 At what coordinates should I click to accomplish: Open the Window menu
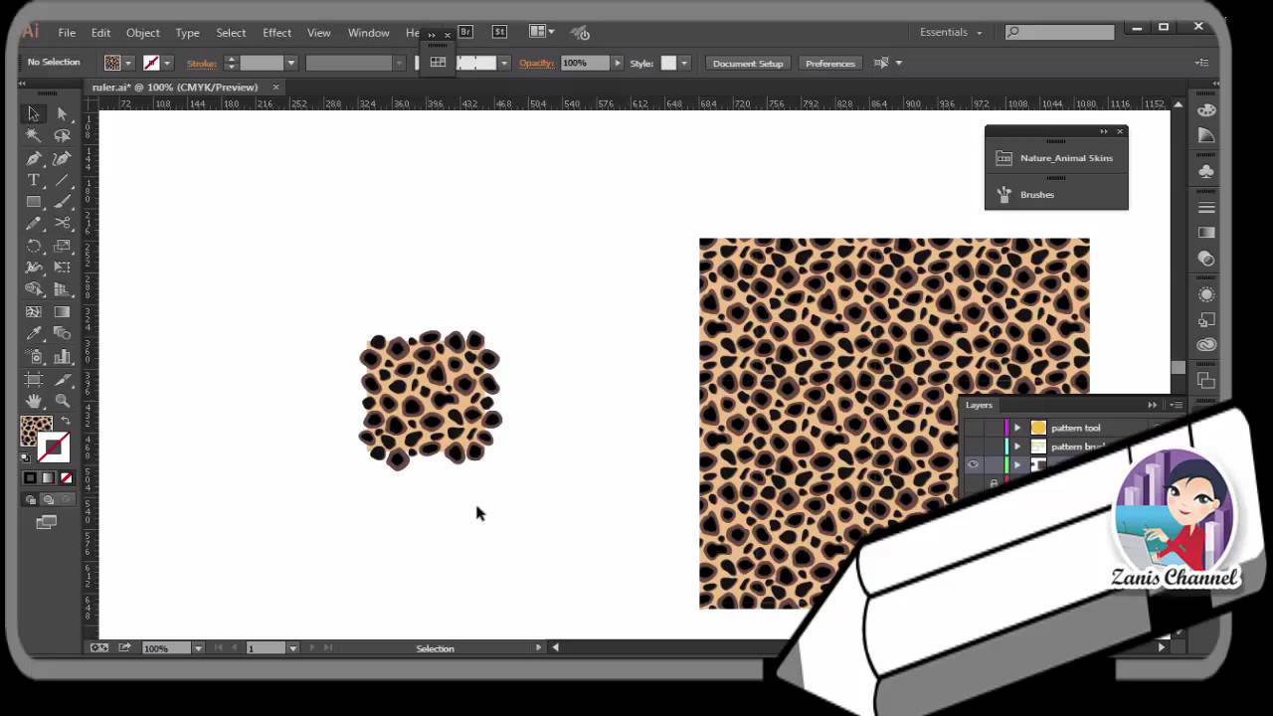pyautogui.click(x=368, y=33)
